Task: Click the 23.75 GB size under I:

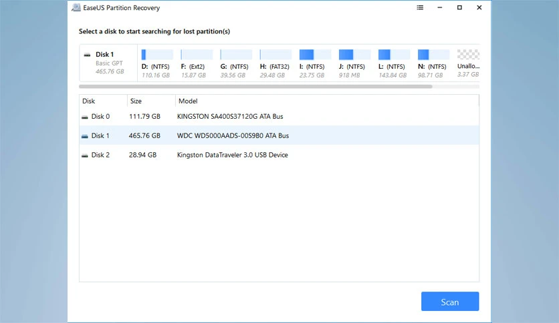Action: point(312,75)
